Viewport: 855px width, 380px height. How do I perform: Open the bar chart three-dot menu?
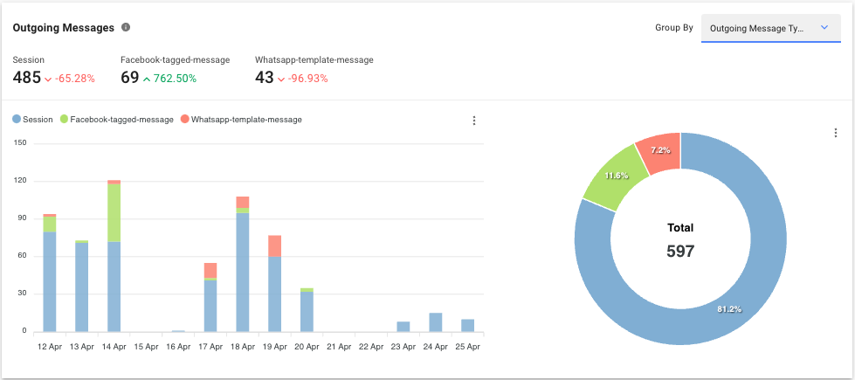tap(474, 121)
